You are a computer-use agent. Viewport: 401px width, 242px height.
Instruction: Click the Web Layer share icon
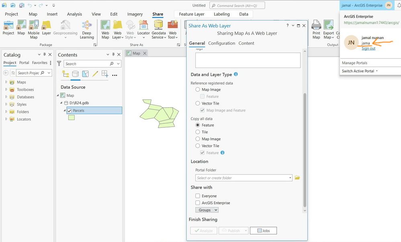click(118, 25)
